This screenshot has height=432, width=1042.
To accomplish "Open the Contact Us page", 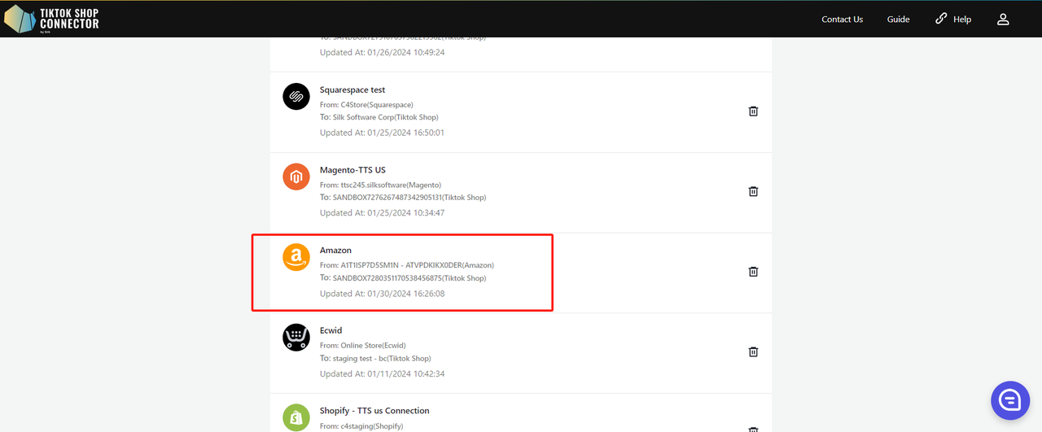I will 842,19.
